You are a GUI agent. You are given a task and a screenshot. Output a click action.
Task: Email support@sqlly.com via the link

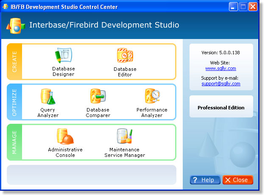click(221, 84)
